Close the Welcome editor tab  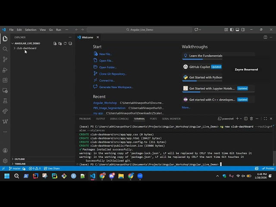tap(98, 38)
